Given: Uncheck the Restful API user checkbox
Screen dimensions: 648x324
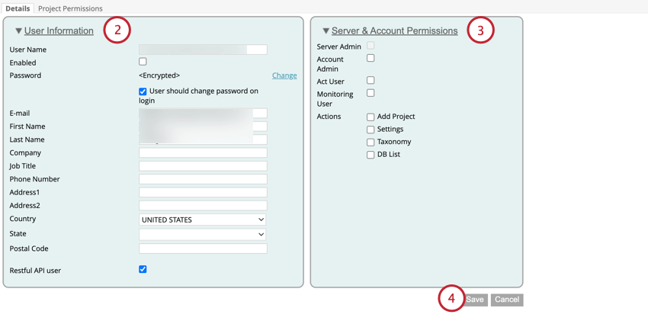Looking at the screenshot, I should pyautogui.click(x=143, y=269).
